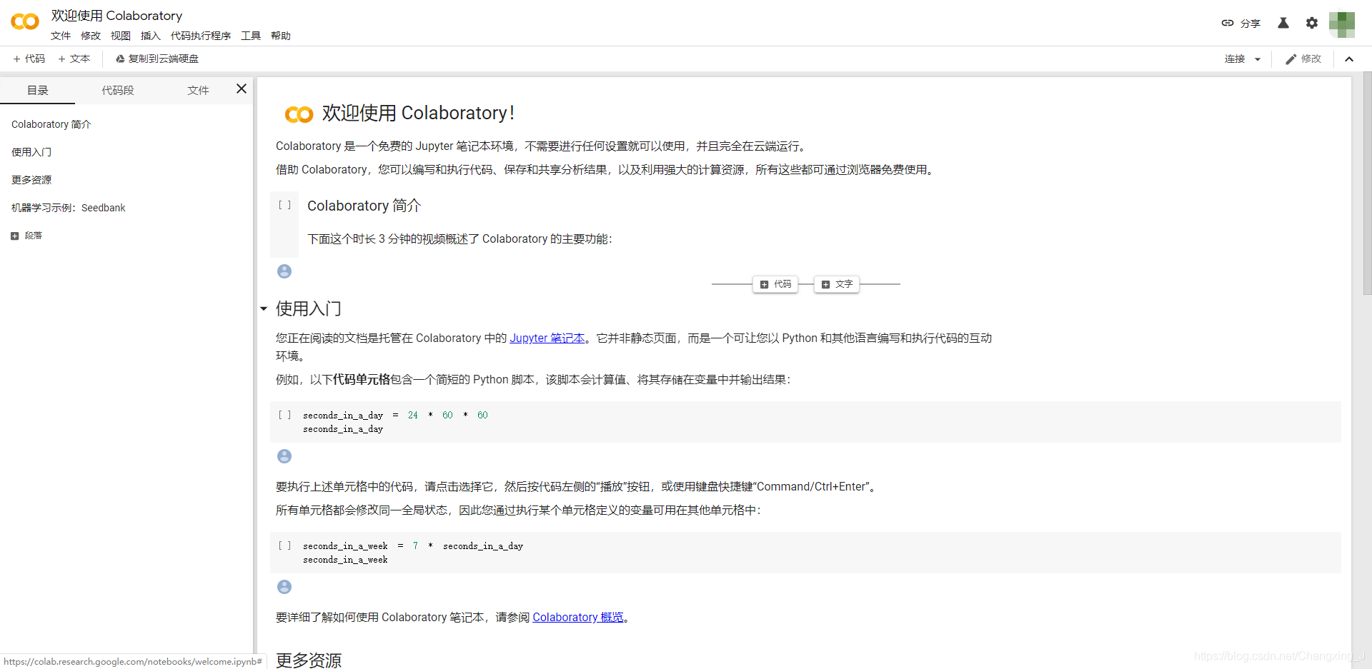Click the 更多资源 section heading

pyautogui.click(x=309, y=660)
